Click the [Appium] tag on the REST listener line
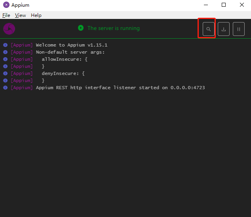This screenshot has width=251, height=217. click(22, 88)
